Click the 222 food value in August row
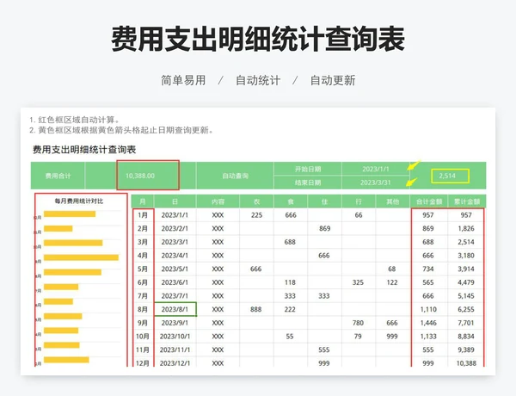Viewport: 516px width, 396px height. 290,309
